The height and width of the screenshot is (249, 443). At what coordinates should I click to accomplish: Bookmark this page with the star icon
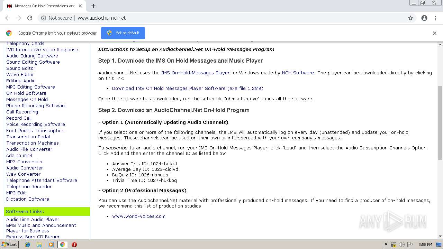click(x=410, y=18)
